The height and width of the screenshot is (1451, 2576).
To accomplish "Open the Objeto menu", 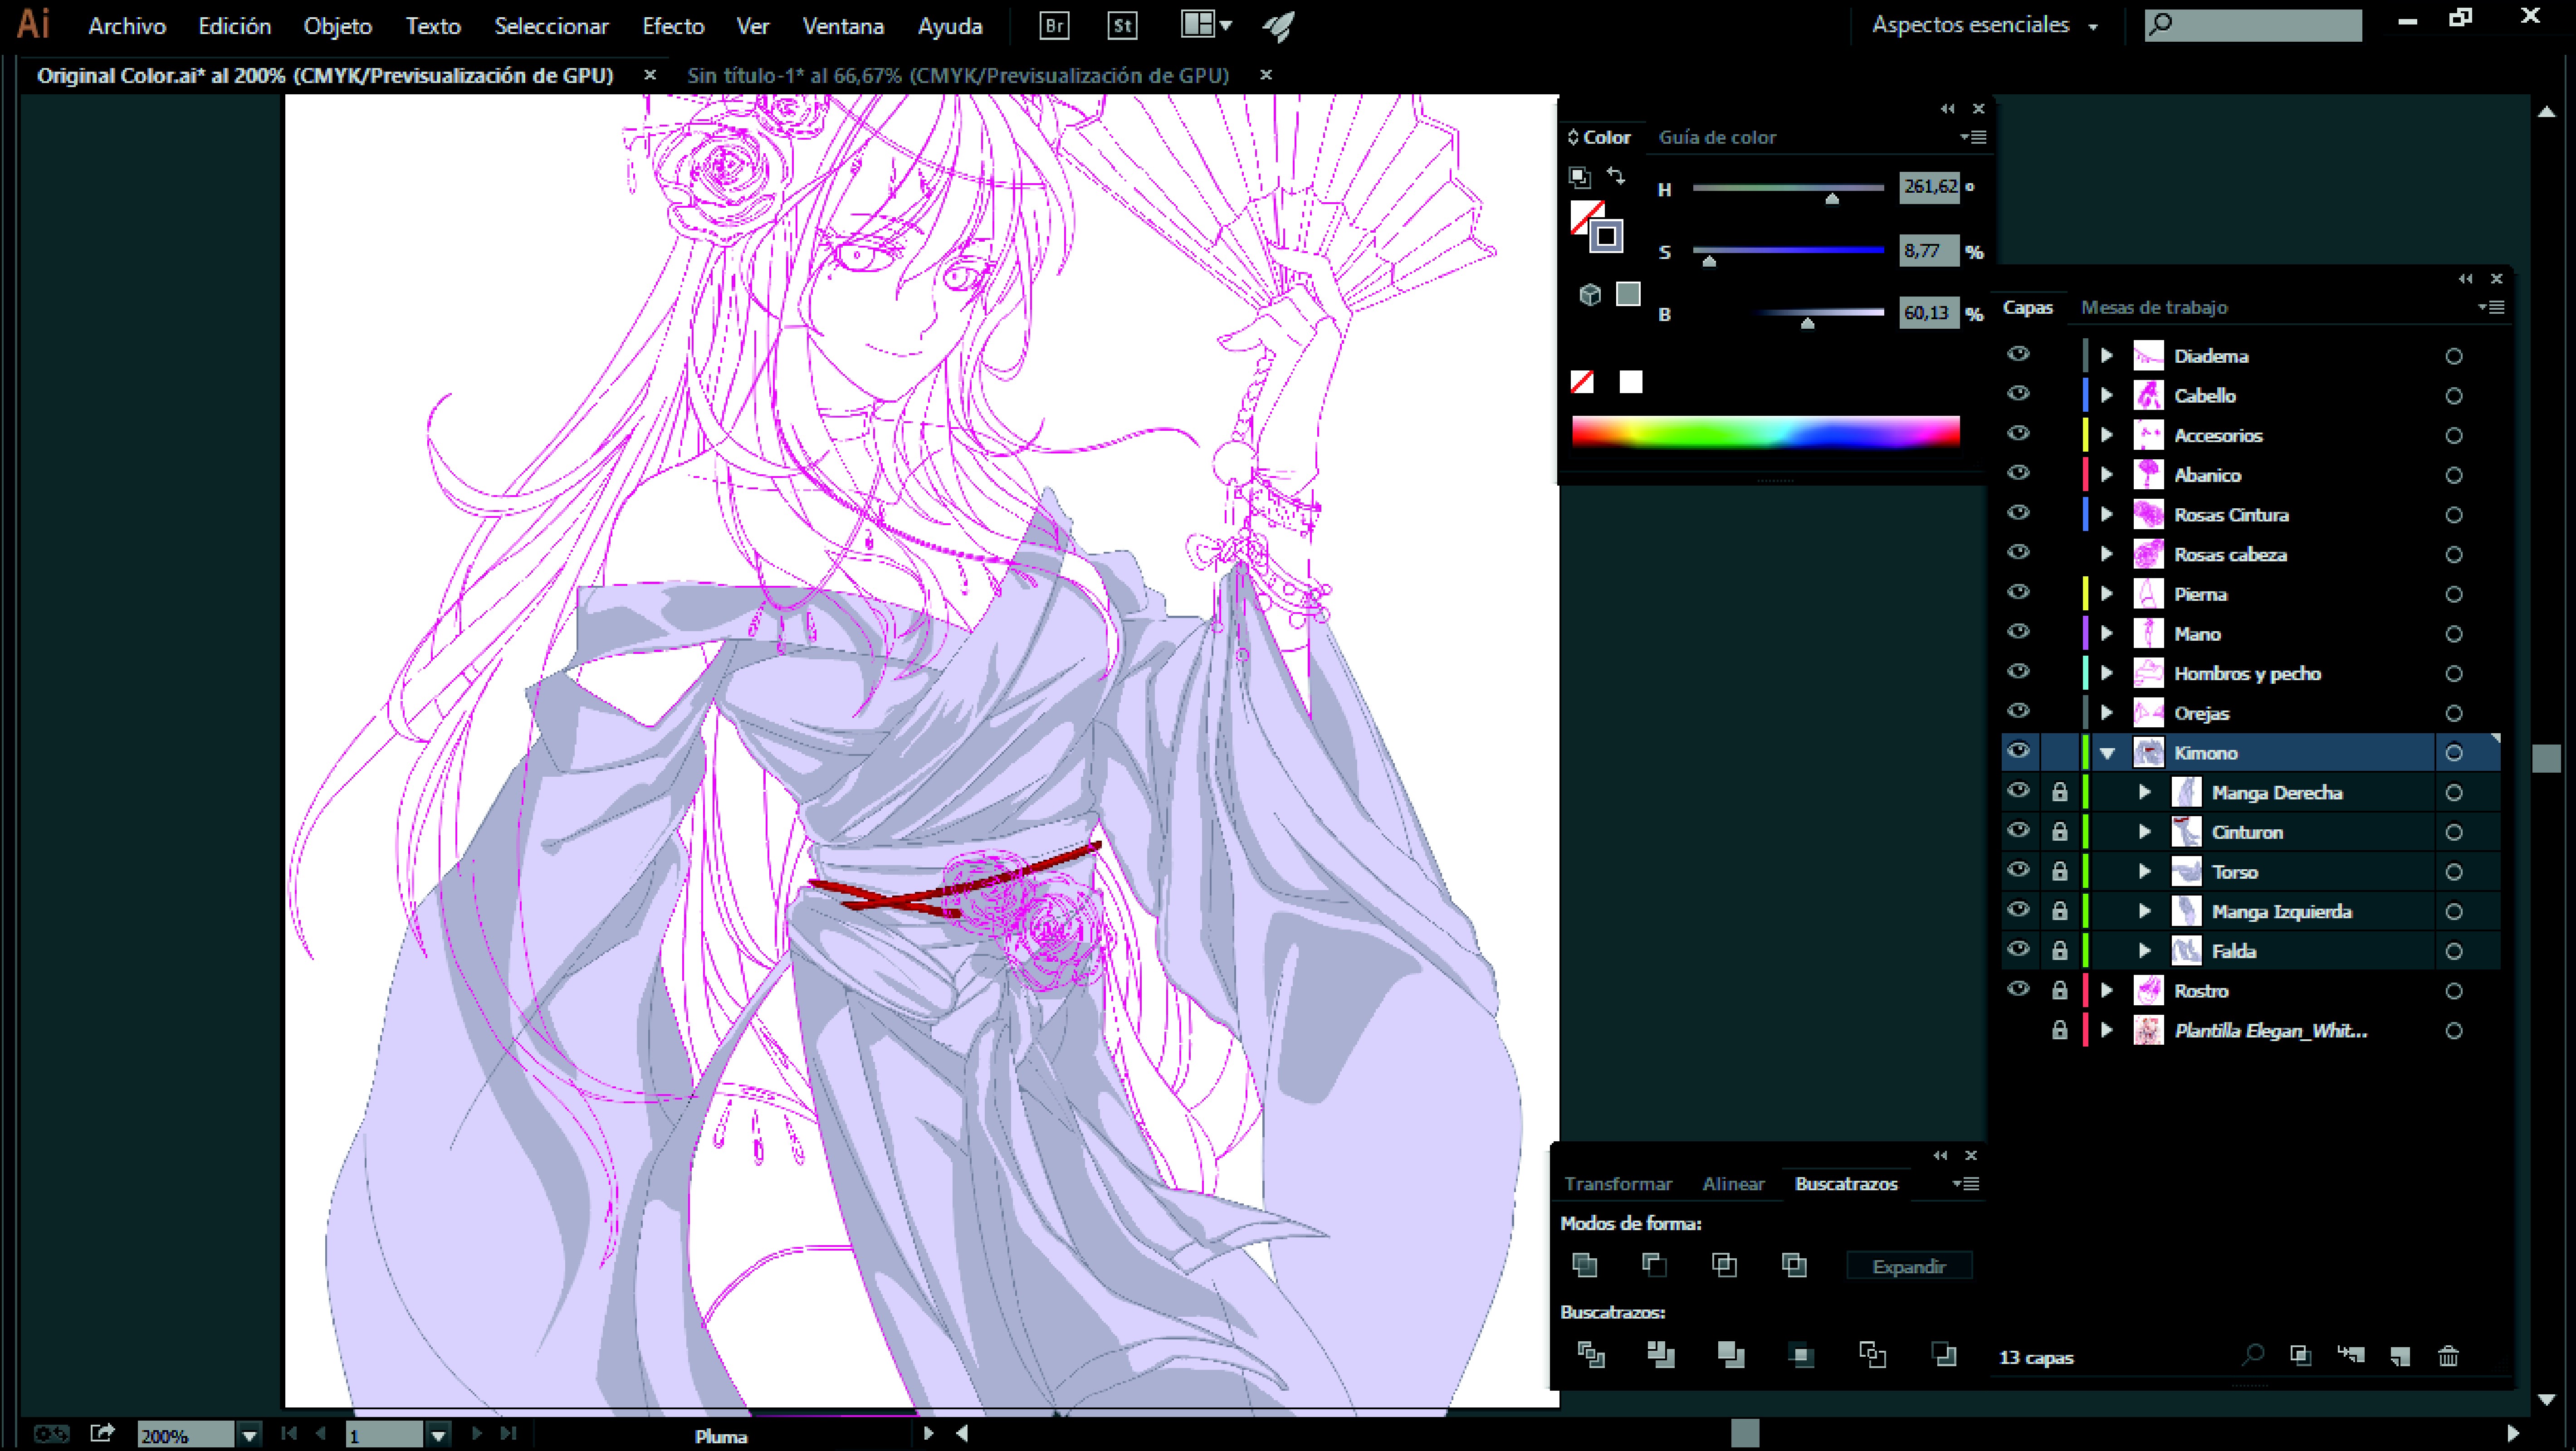I will coord(338,27).
